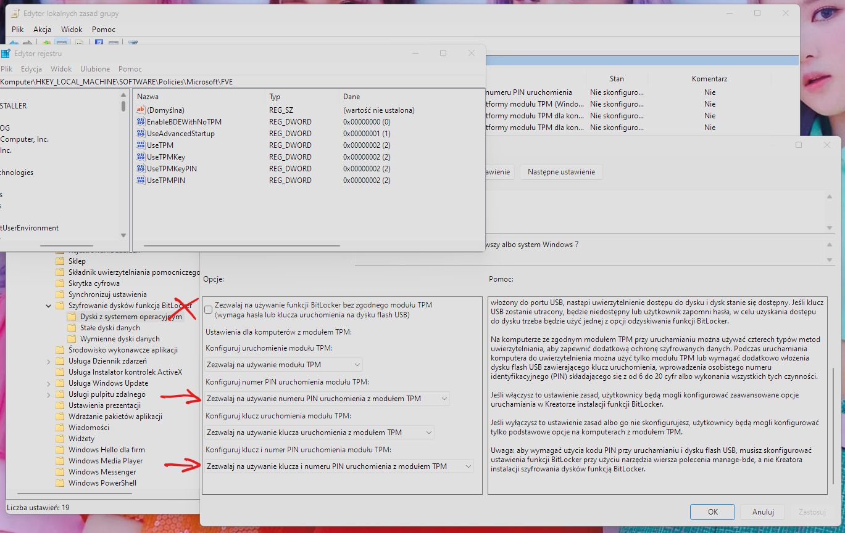Expand the Usługi pulpitu zdalnego node

tap(49, 394)
